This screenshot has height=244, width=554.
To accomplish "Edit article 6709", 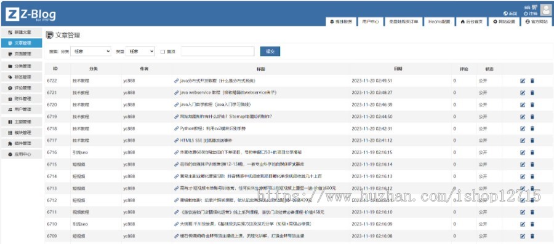I will (523, 236).
